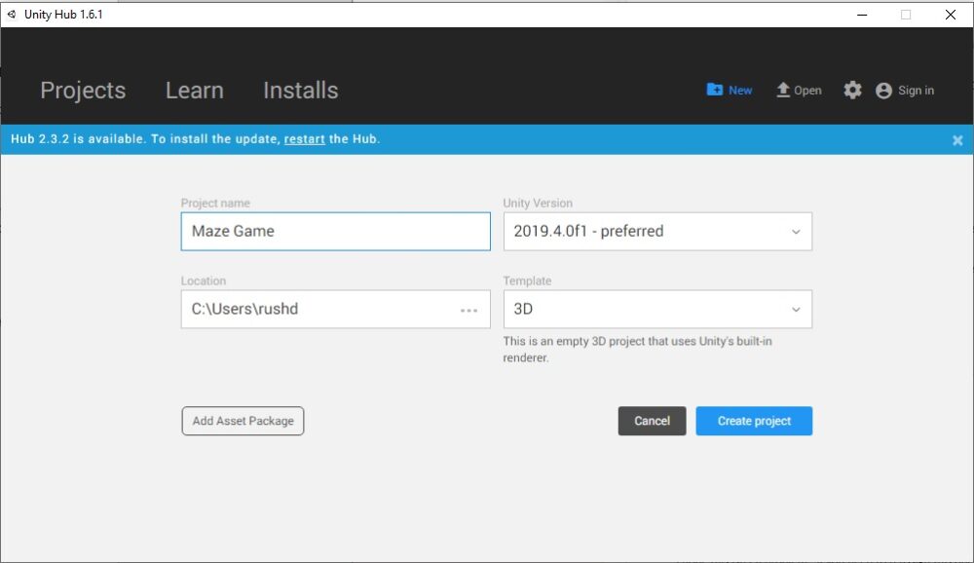Go to the Learn tab
Image resolution: width=974 pixels, height=563 pixels.
(195, 91)
